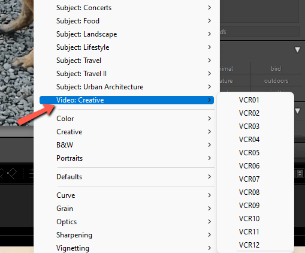
Task: Open the Grain preset group
Action: [x=126, y=209]
